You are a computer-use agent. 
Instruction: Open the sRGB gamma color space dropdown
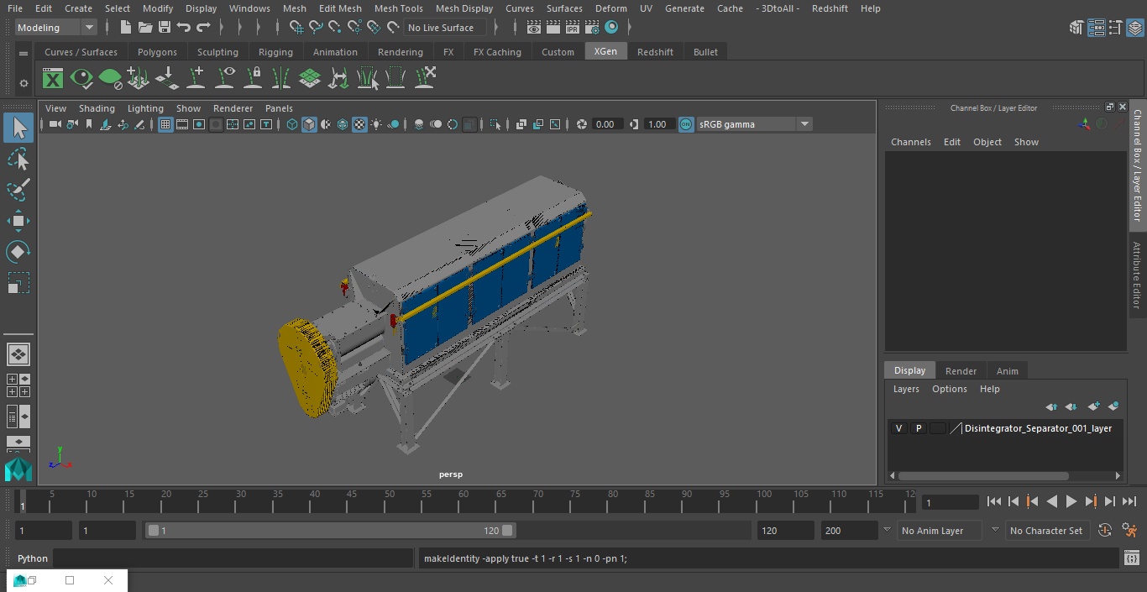[753, 124]
